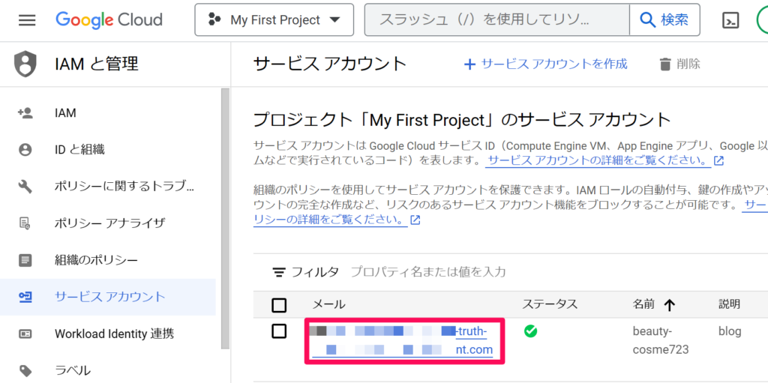The width and height of the screenshot is (768, 383).
Task: Select the beauty-cosme723 name cell
Action: click(661, 340)
